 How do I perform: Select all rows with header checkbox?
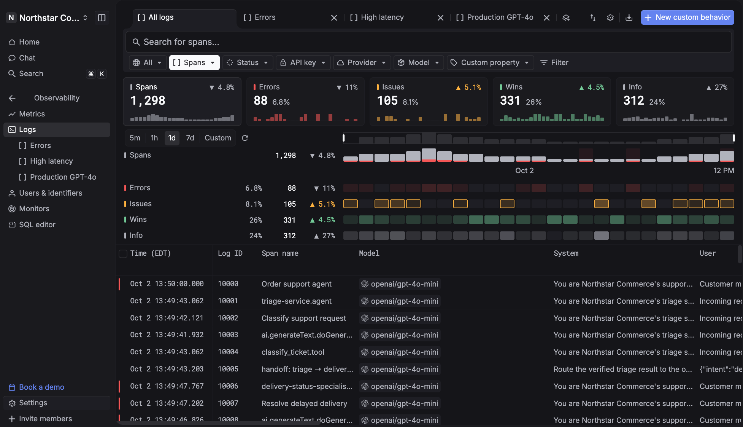point(123,253)
